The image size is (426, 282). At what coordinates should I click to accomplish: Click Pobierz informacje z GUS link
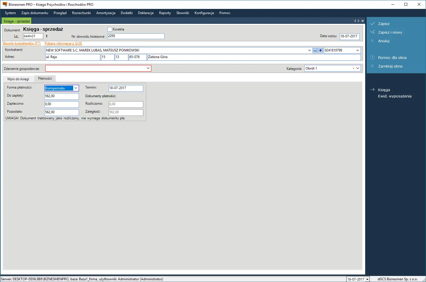tap(63, 43)
